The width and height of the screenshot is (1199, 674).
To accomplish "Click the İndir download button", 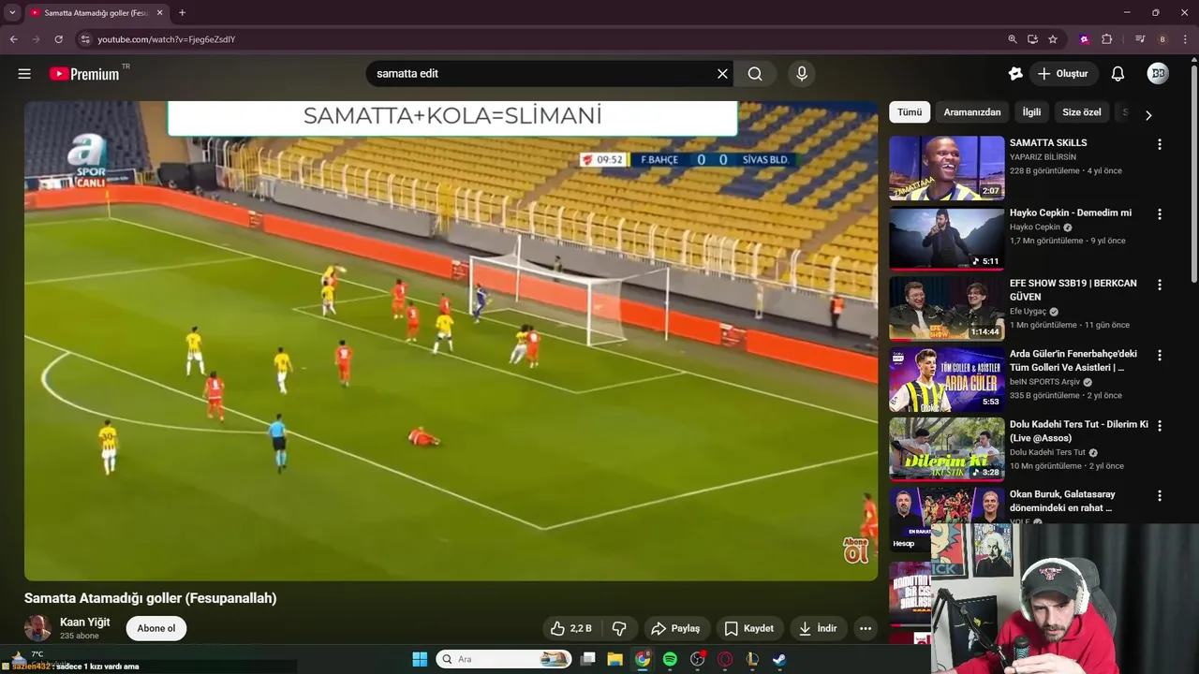I will [x=818, y=628].
